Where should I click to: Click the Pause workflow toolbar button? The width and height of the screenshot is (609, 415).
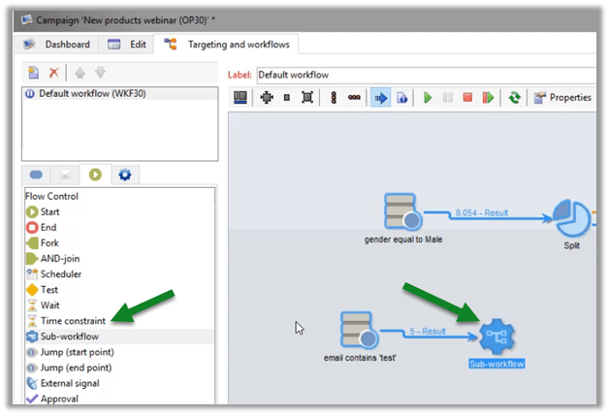point(447,98)
